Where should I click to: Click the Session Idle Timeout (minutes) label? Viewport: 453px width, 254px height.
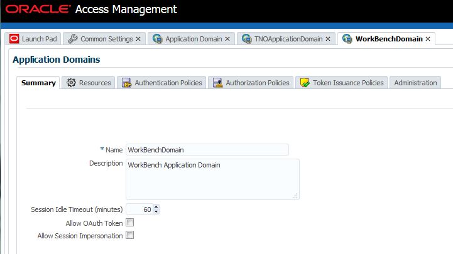pyautogui.click(x=77, y=209)
